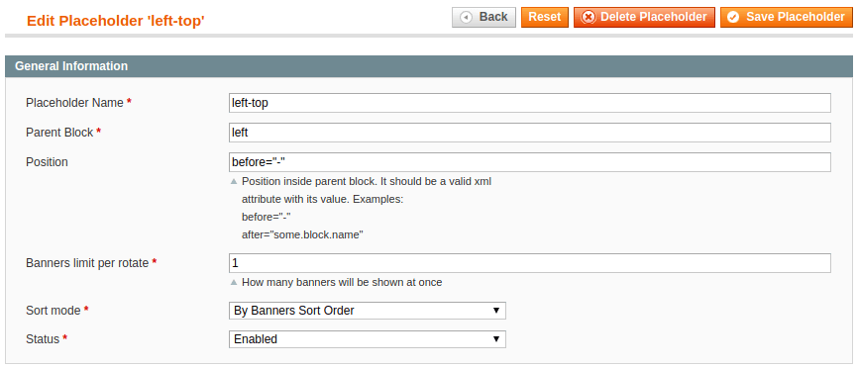Click the arrow icon in Back button
Image resolution: width=858 pixels, height=370 pixels.
[467, 18]
